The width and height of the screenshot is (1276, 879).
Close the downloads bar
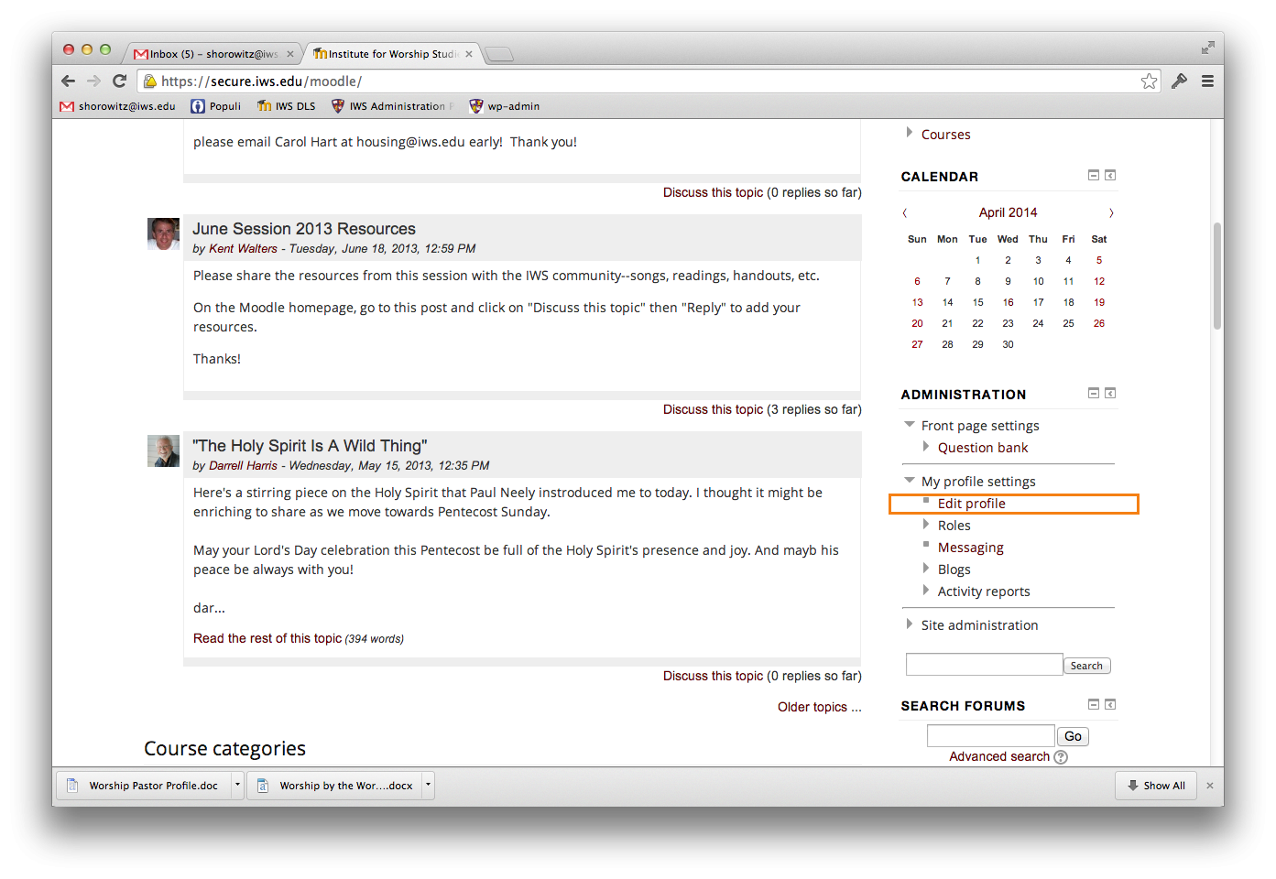1209,786
